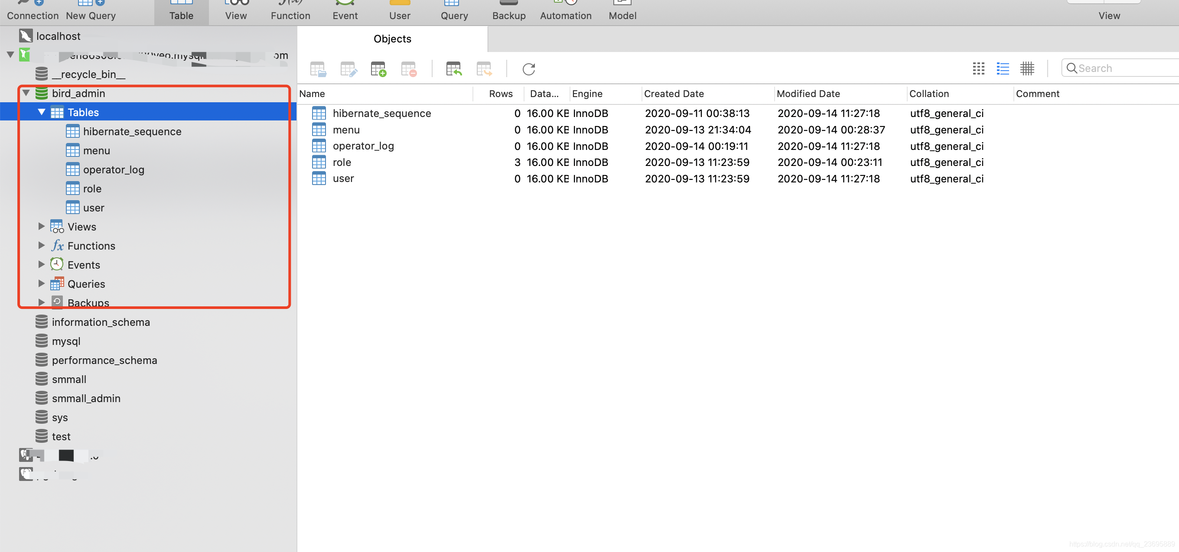This screenshot has width=1179, height=552.
Task: Click the Search field in objects pane
Action: coord(1120,68)
